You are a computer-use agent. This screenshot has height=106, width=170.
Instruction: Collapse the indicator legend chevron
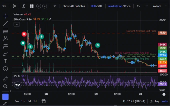[x=16, y=24]
